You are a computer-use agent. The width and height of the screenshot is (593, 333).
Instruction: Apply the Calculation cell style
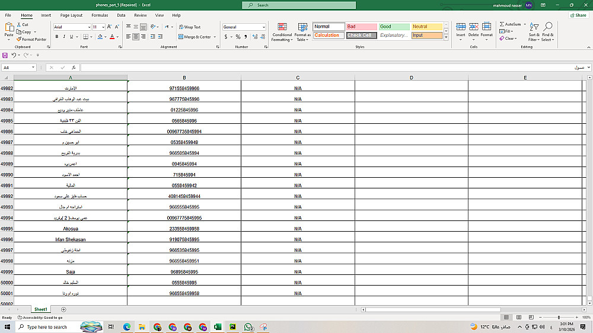(329, 35)
